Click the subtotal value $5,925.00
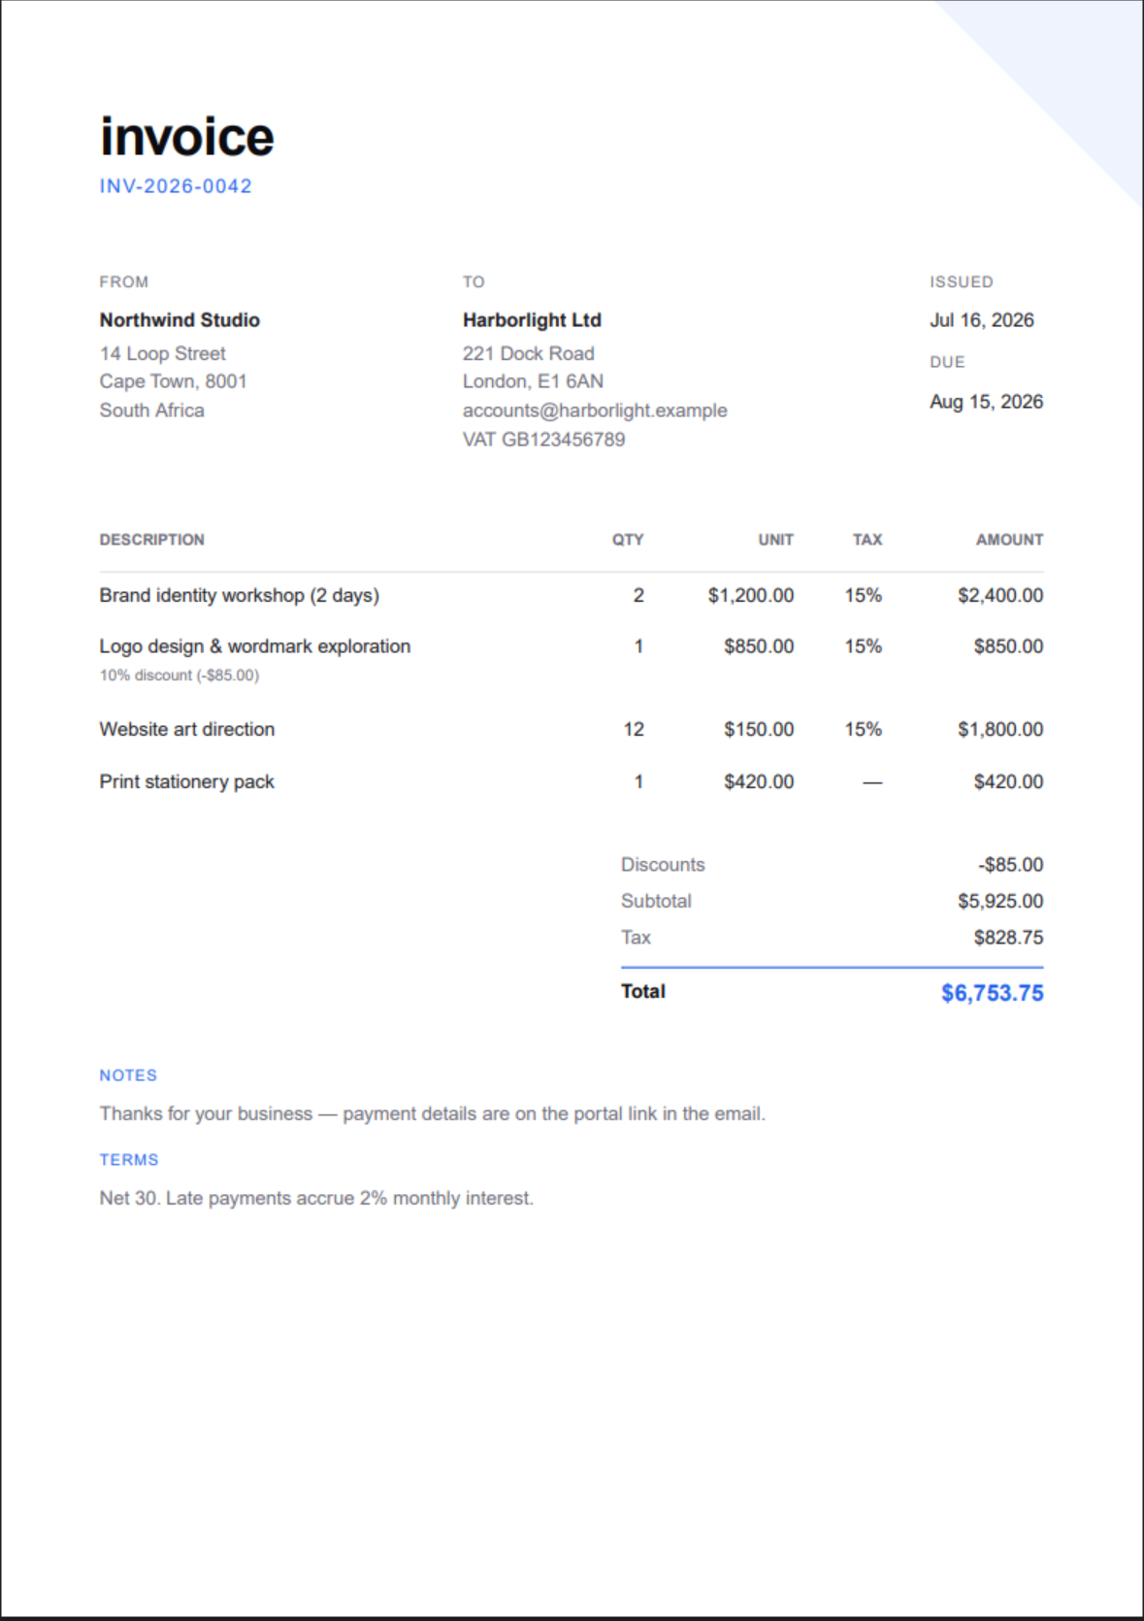The height and width of the screenshot is (1621, 1144). pos(1000,902)
